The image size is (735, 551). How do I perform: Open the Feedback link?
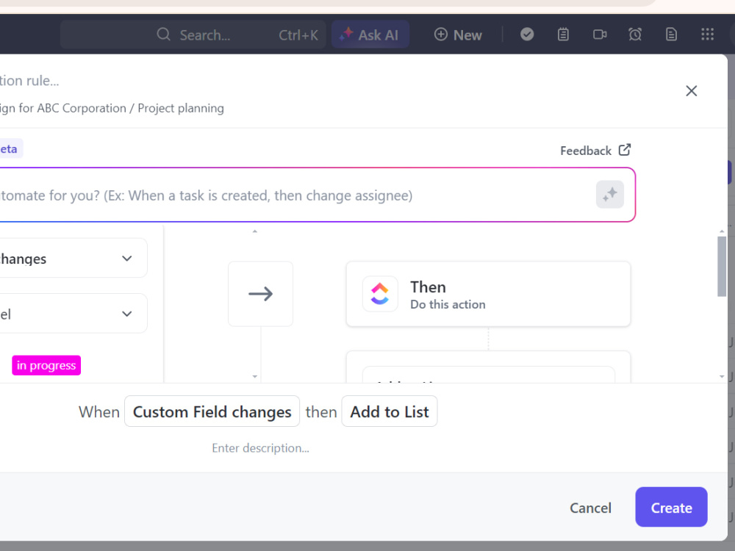click(x=595, y=151)
